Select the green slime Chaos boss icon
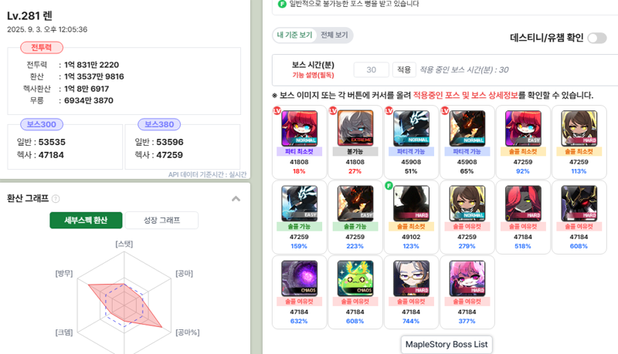 tap(355, 278)
